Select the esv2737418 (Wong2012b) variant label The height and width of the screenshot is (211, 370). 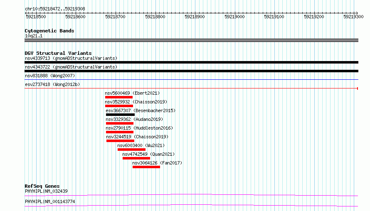pos(52,84)
